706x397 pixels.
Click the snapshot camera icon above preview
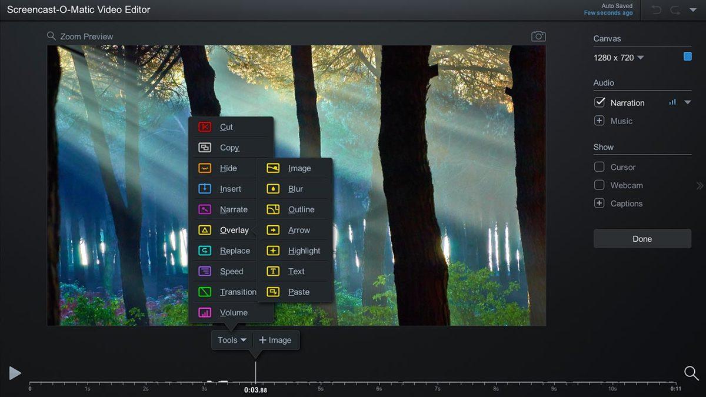pos(538,35)
